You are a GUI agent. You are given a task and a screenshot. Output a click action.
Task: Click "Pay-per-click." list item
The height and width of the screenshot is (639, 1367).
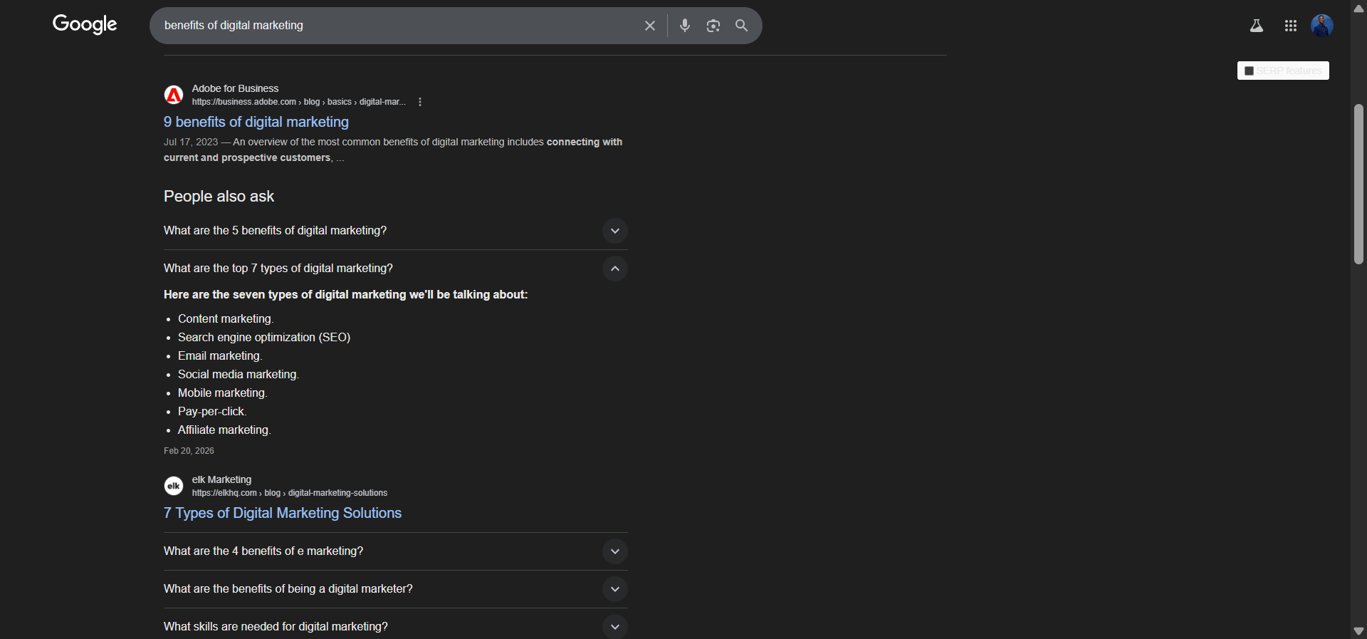212,412
